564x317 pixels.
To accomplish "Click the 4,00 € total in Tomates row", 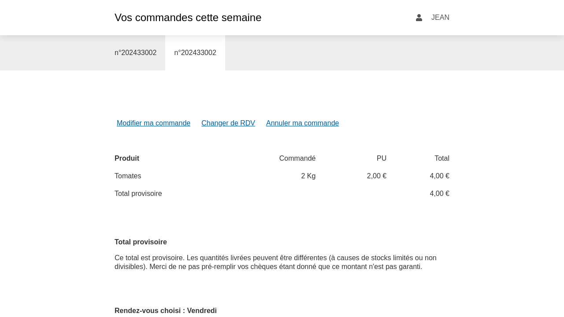I will (x=439, y=176).
